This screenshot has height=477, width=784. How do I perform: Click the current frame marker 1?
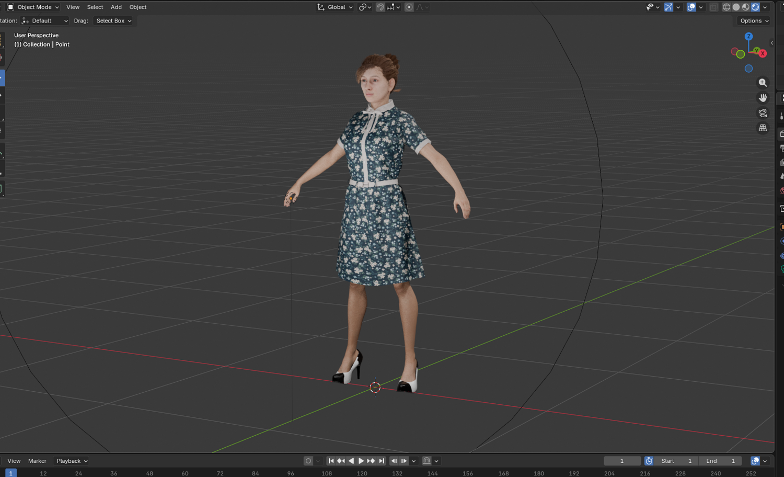click(11, 473)
